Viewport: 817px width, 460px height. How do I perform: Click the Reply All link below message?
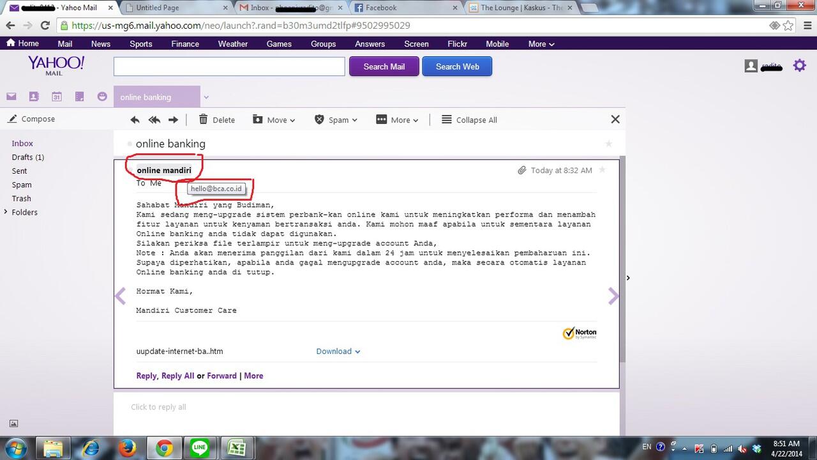pos(177,376)
